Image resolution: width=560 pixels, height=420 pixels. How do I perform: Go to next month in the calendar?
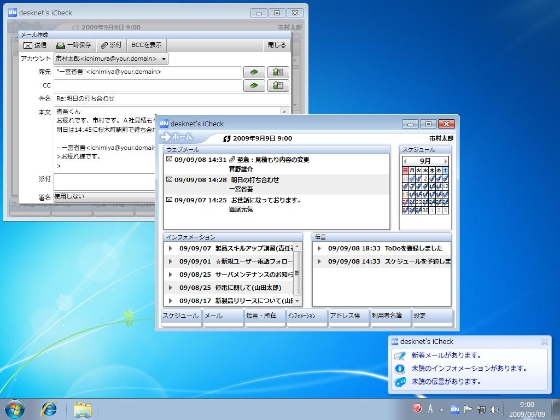[446, 161]
